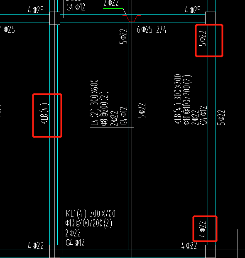Select "G4Φ12" line in the KL1(4) block

75,243
